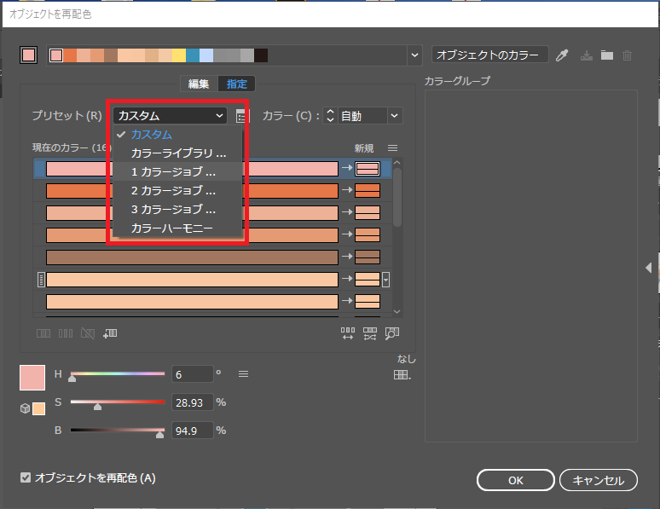Click merge colors into a row icon
Screen dimensions: 660x509
43,333
